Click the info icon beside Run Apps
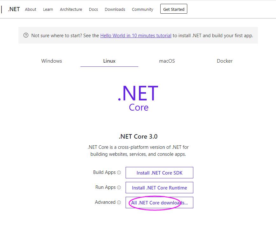The height and width of the screenshot is (227, 276). [x=119, y=188]
